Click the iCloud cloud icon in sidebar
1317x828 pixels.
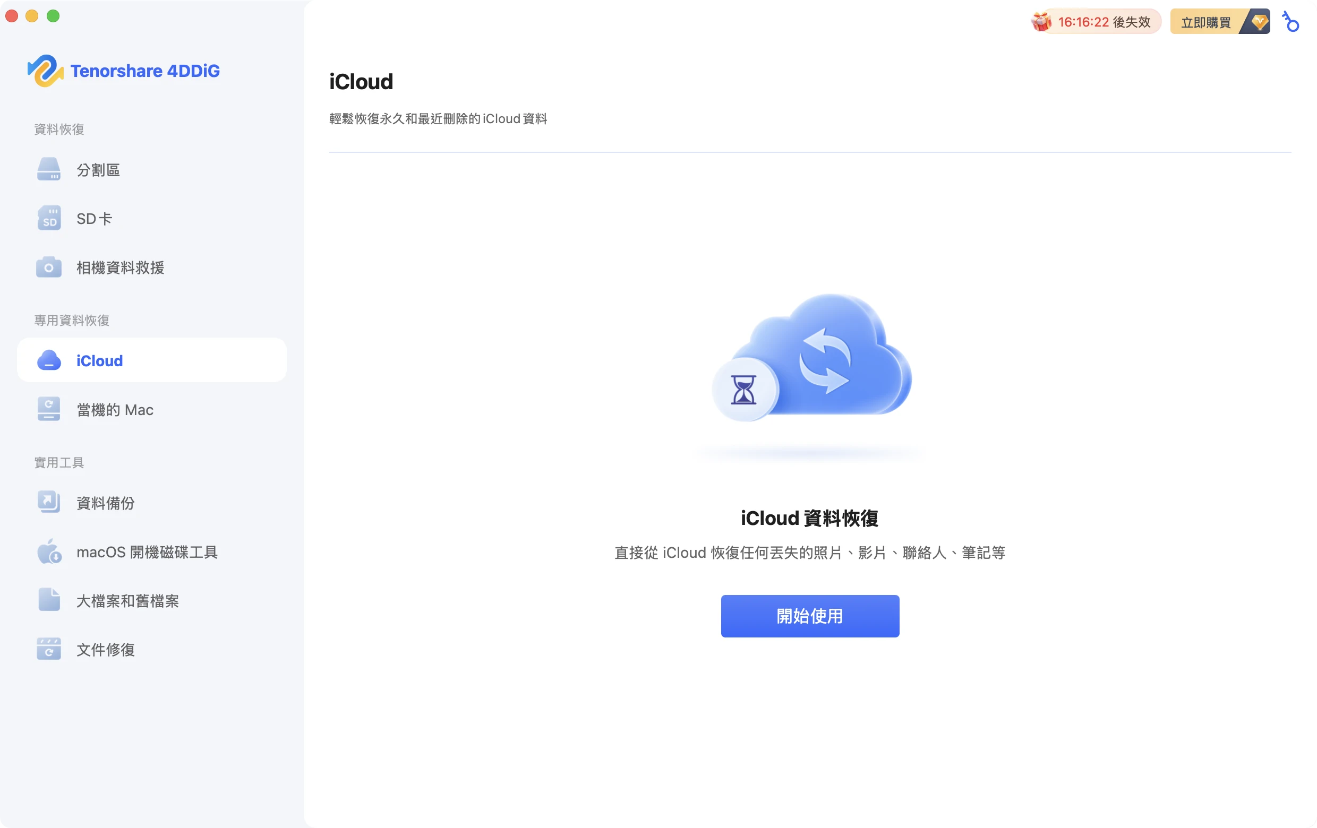(x=49, y=360)
